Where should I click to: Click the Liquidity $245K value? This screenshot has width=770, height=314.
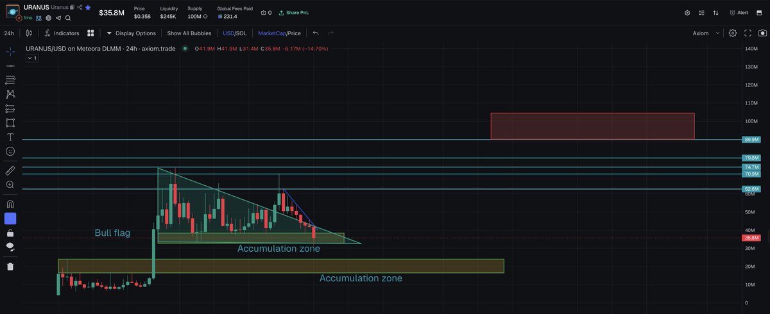click(x=169, y=16)
